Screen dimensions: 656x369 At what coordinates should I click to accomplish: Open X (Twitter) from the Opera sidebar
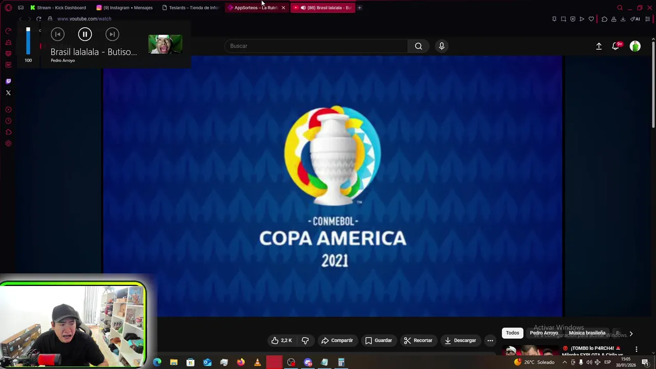[x=8, y=93]
